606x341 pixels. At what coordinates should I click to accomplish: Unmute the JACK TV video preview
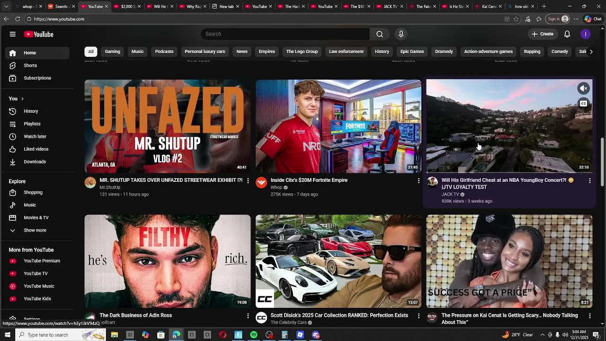pos(584,89)
